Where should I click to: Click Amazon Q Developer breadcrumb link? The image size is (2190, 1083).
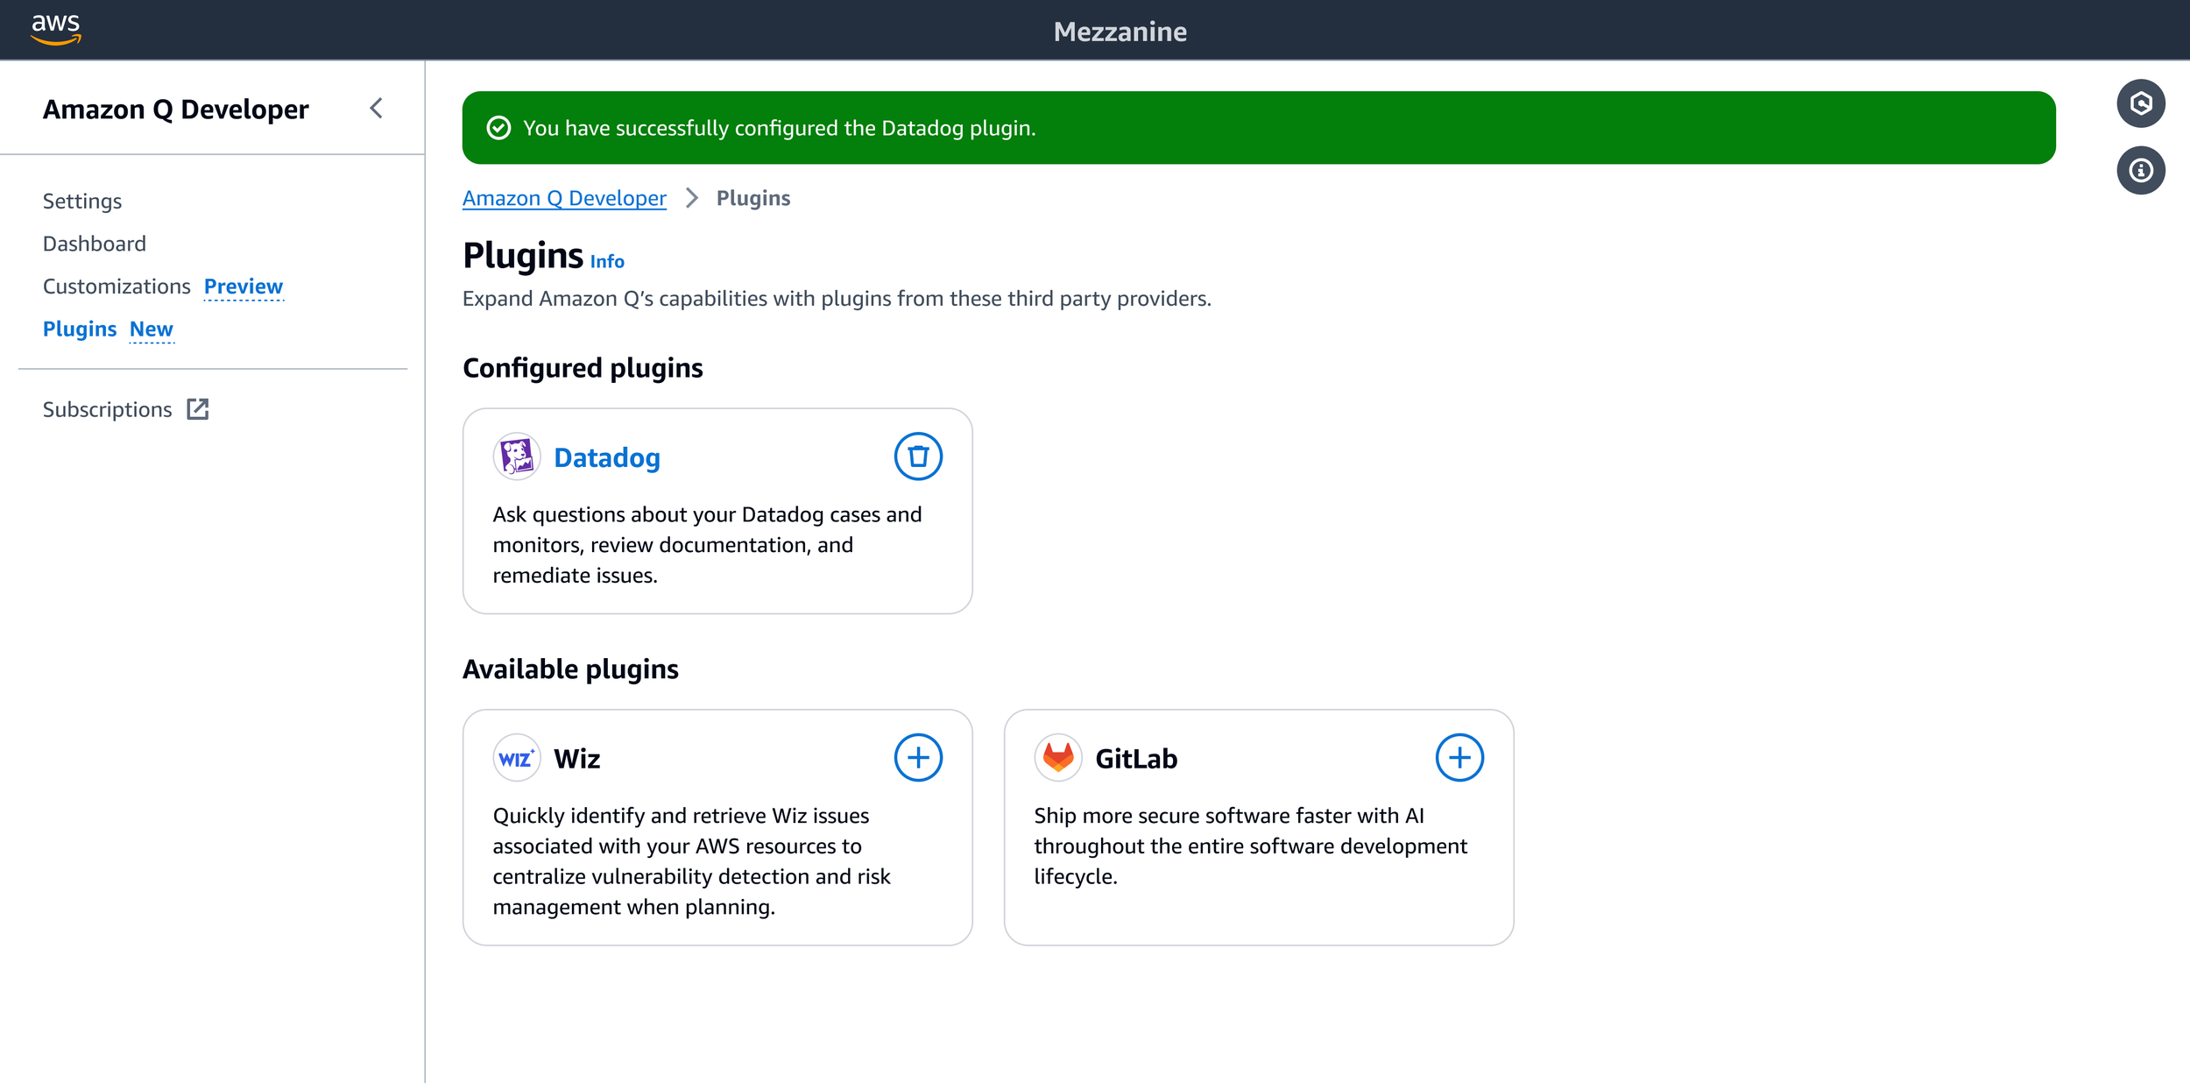coord(564,198)
